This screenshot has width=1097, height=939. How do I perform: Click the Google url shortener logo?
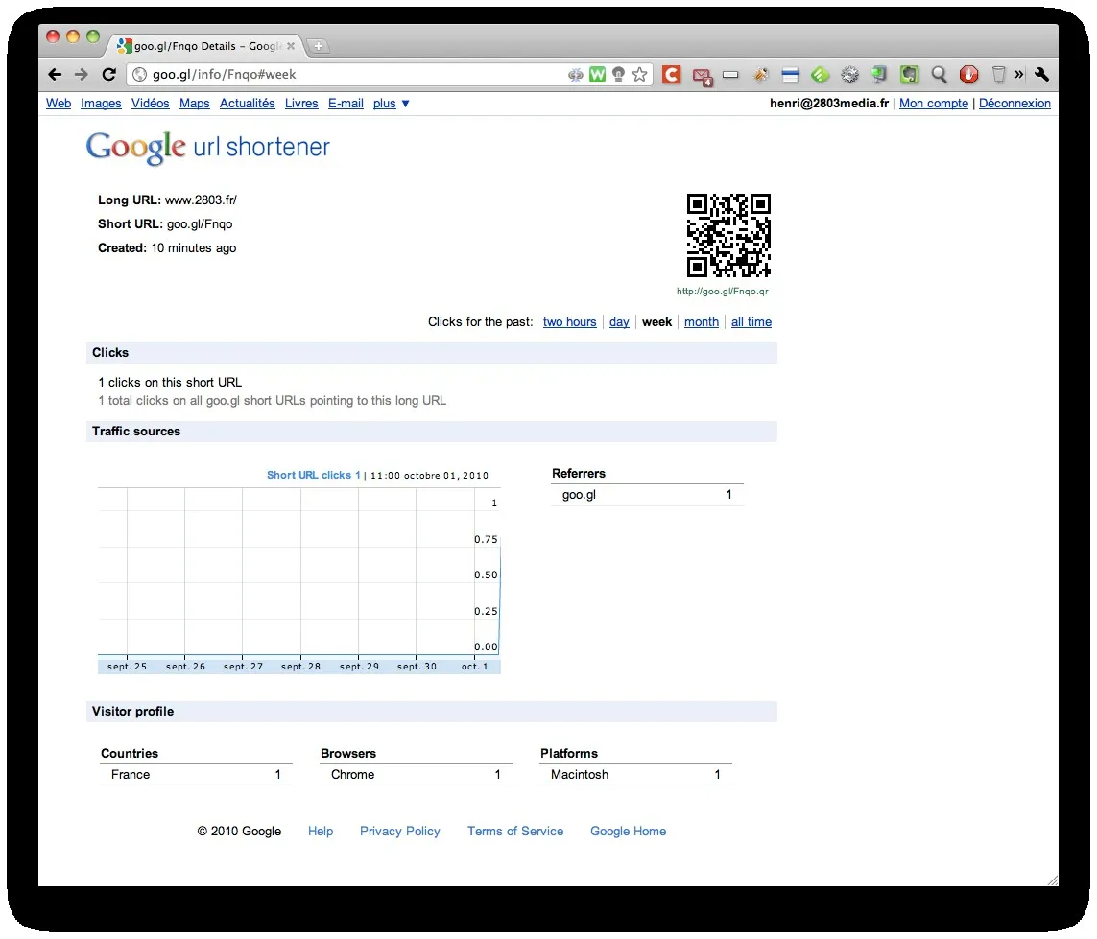(207, 147)
